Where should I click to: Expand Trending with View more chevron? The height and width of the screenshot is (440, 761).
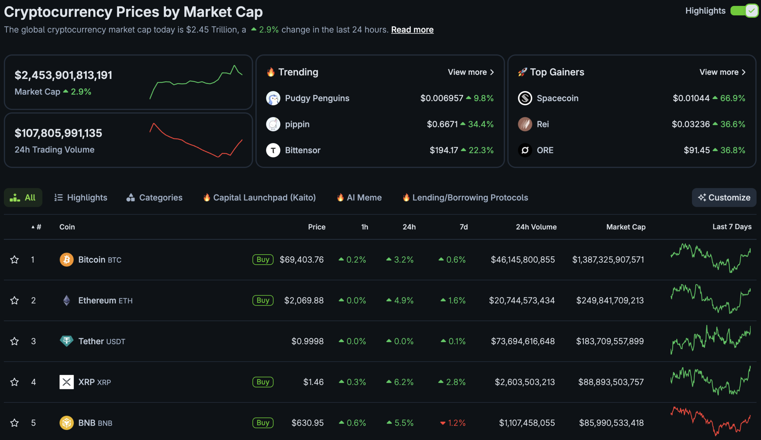471,72
